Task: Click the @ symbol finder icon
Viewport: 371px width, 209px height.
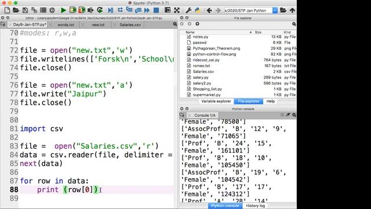Action: click(x=52, y=10)
